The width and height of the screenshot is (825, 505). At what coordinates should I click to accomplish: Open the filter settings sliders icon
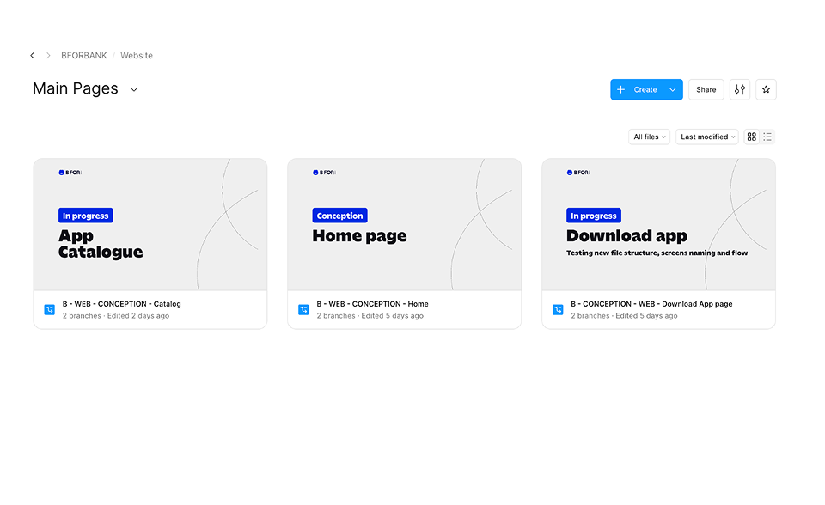(739, 89)
